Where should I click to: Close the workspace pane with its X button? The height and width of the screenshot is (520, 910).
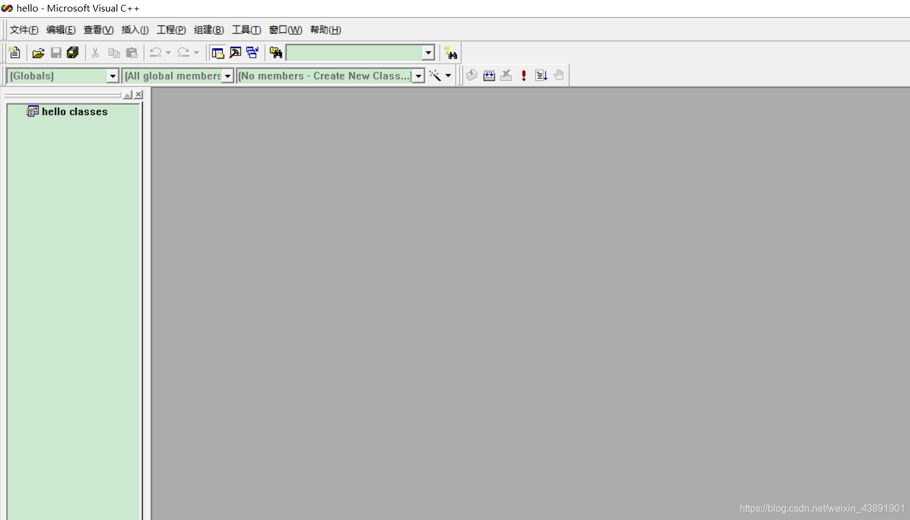(x=139, y=95)
